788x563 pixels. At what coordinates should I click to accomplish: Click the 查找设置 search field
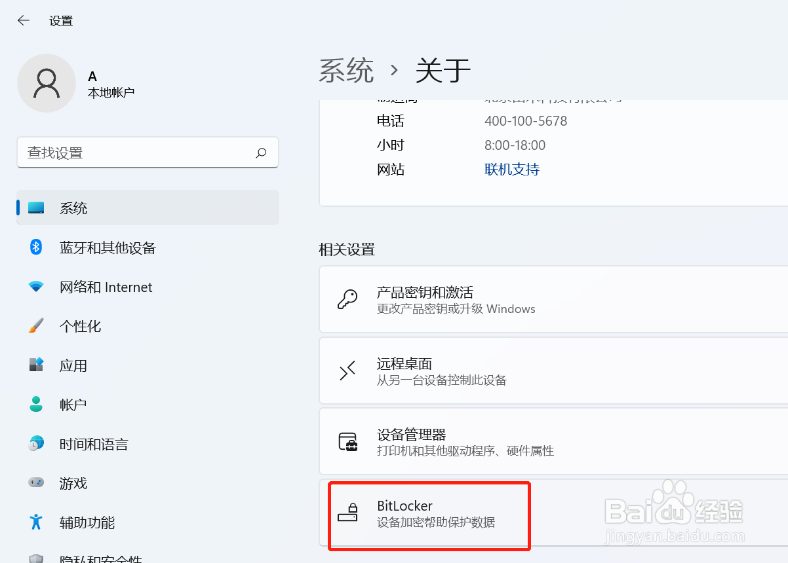point(148,153)
